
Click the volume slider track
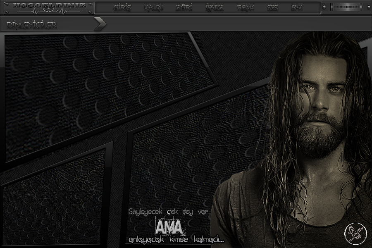point(346,7)
